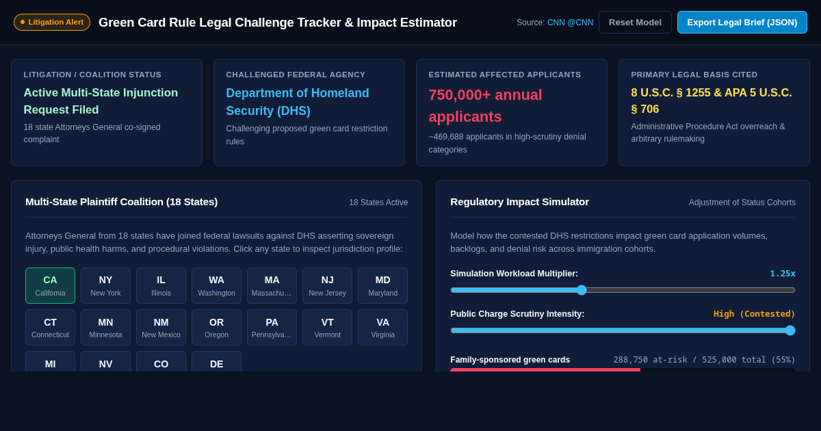The height and width of the screenshot is (431, 821).
Task: Inspect the MN Minnesota state tile
Action: (x=105, y=327)
